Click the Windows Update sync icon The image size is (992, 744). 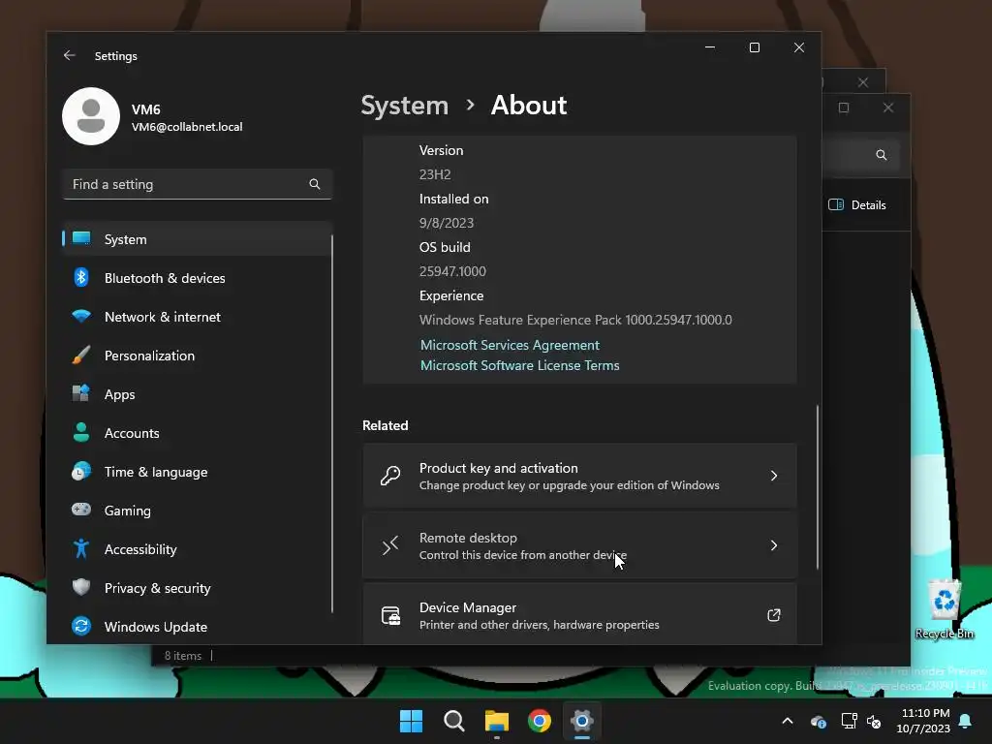[x=81, y=627]
